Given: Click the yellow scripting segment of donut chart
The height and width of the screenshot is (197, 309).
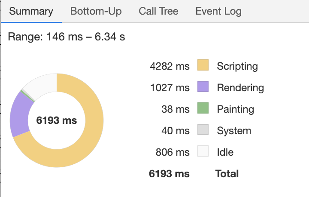Looking at the screenshot, I should click(92, 138).
